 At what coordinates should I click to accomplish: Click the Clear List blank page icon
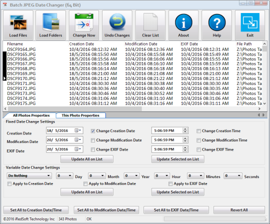[150, 22]
